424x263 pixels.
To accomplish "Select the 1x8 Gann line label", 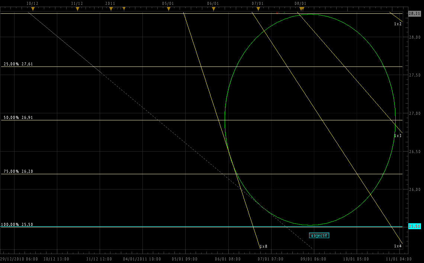I will pyautogui.click(x=263, y=246).
